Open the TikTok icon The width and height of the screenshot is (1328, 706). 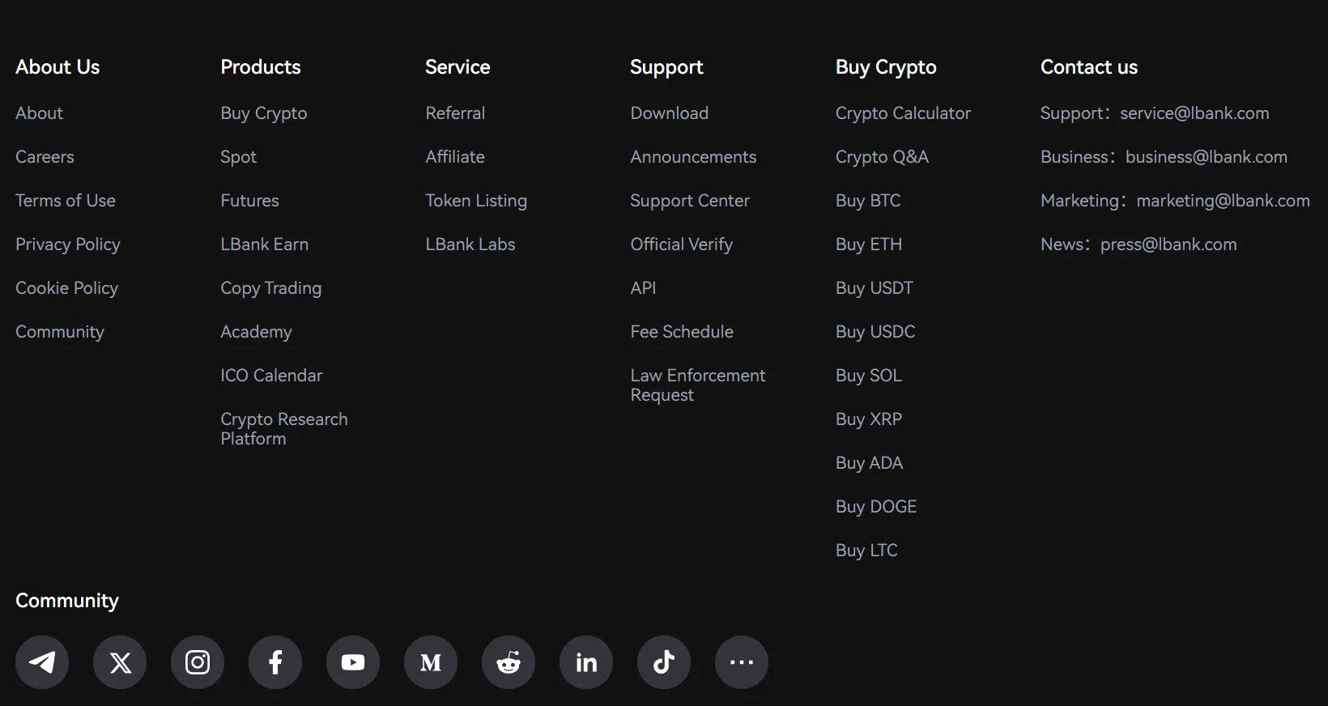tap(664, 662)
